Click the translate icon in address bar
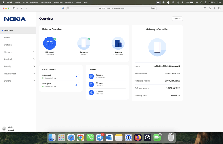The height and width of the screenshot is (144, 223). [x=152, y=8]
